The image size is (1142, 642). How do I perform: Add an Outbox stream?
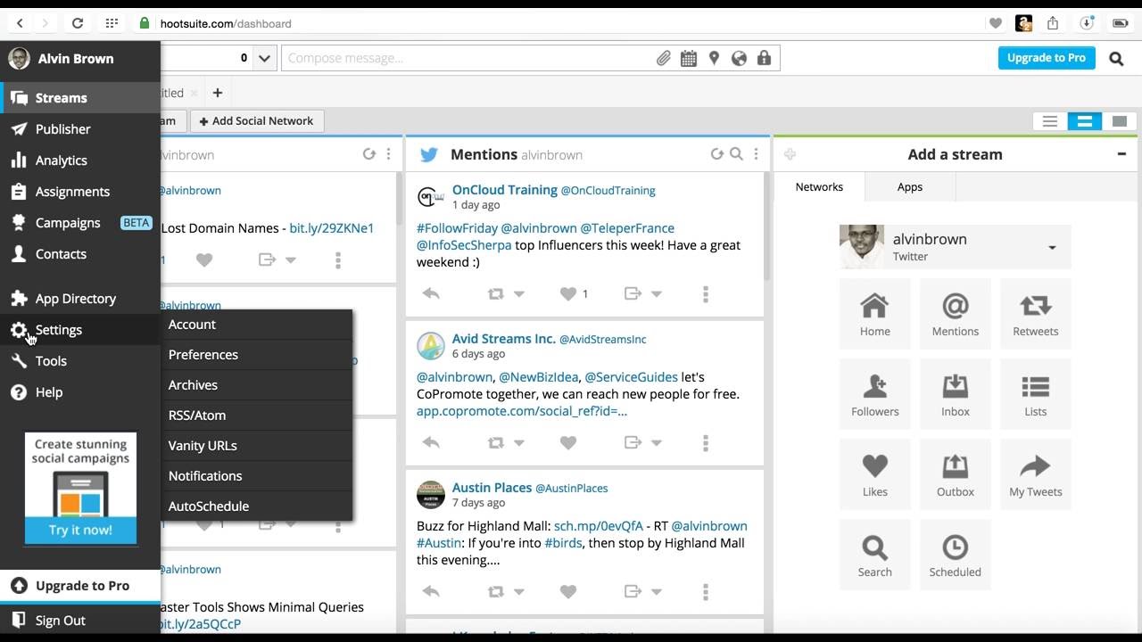coord(956,474)
